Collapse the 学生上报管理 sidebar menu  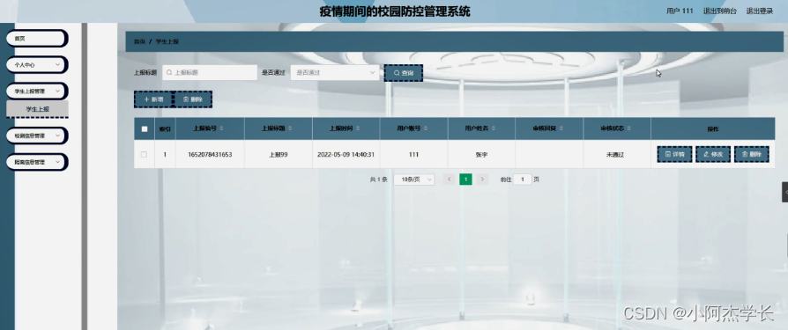click(37, 92)
